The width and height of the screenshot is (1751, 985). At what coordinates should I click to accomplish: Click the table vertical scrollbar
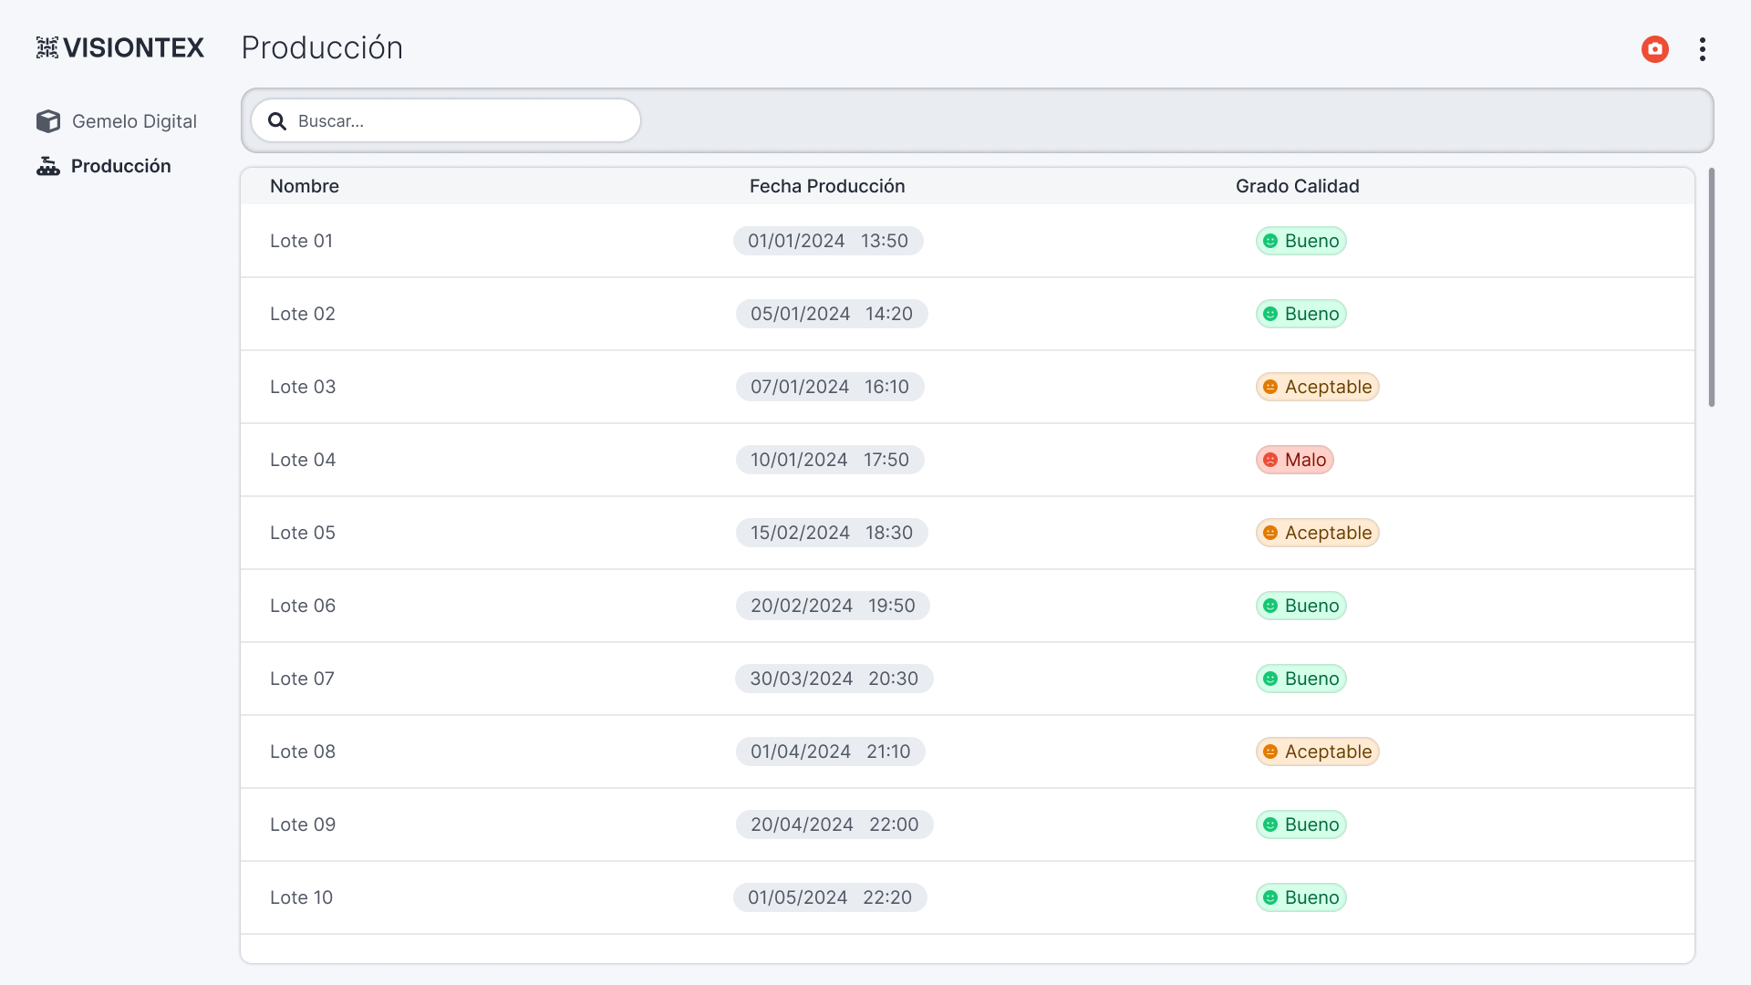(x=1712, y=287)
